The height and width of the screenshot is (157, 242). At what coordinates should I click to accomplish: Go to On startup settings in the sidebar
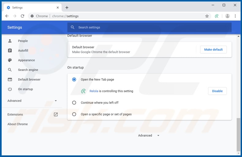click(x=25, y=89)
